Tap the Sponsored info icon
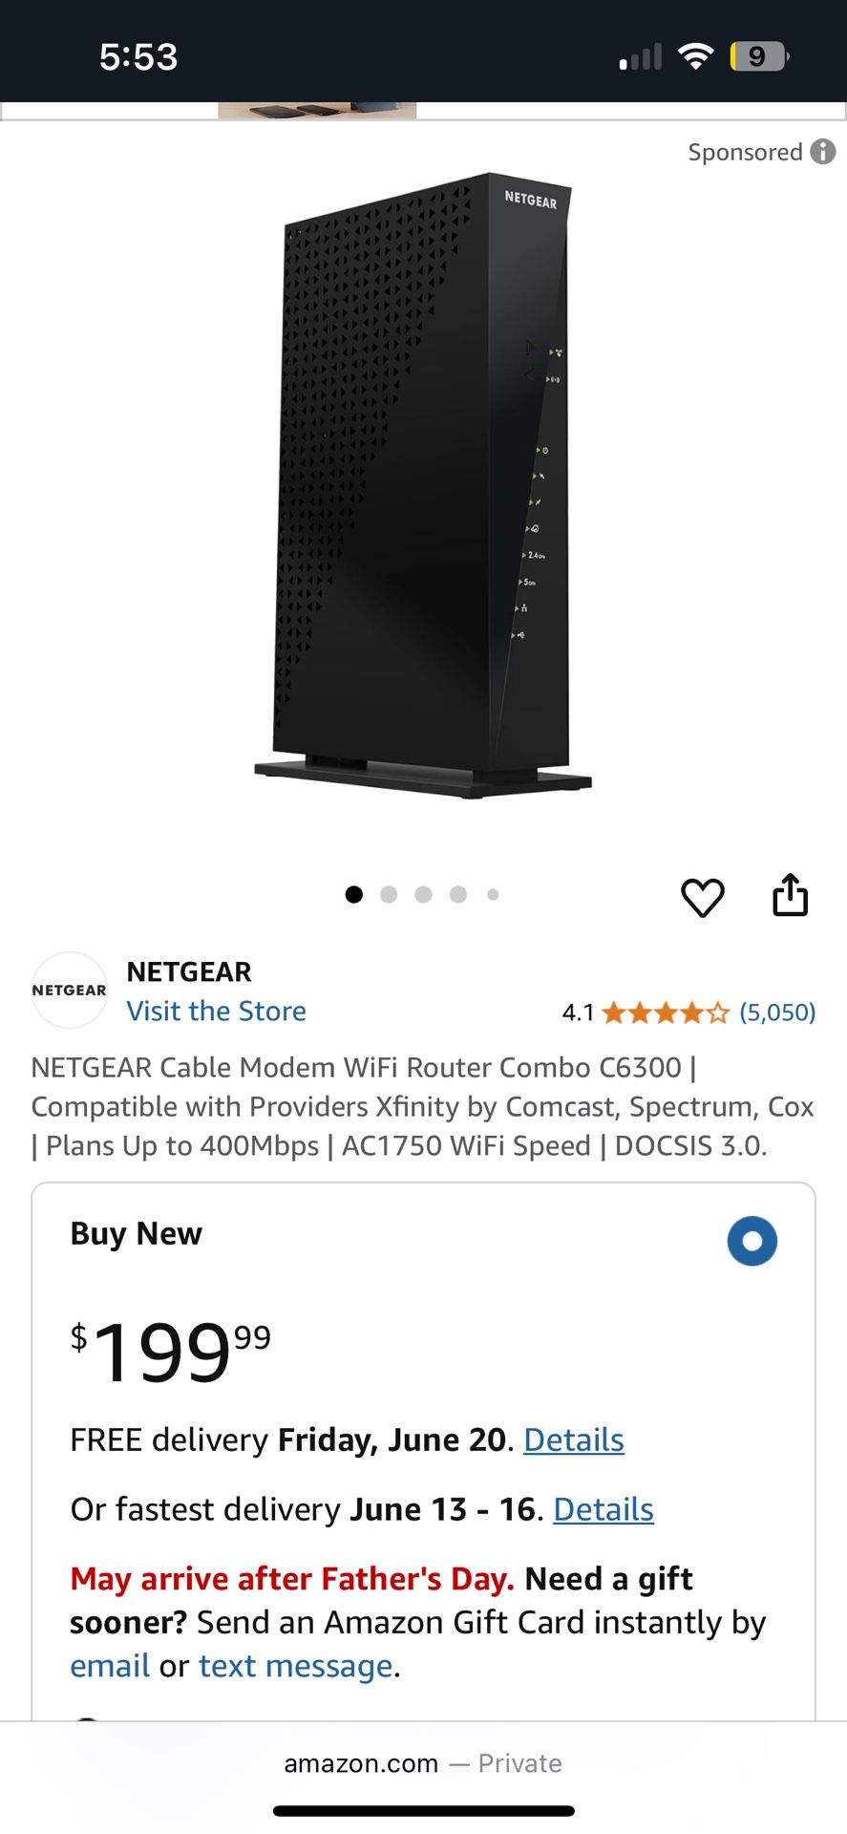 pyautogui.click(x=823, y=152)
